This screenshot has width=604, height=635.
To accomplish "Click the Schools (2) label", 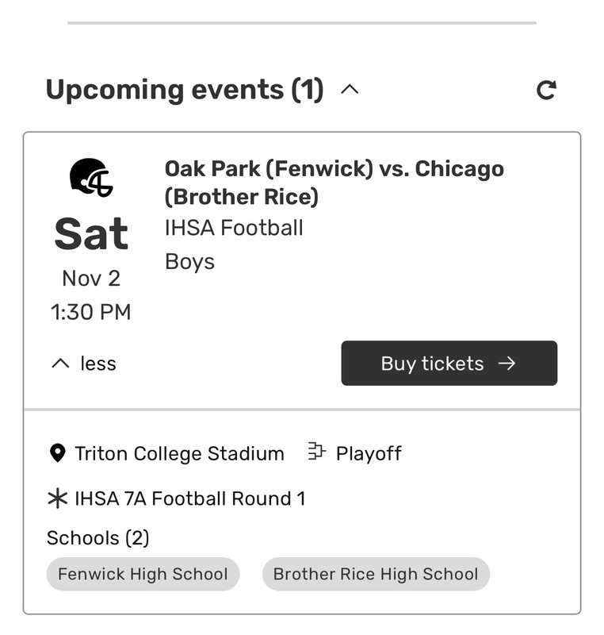I will [x=97, y=538].
